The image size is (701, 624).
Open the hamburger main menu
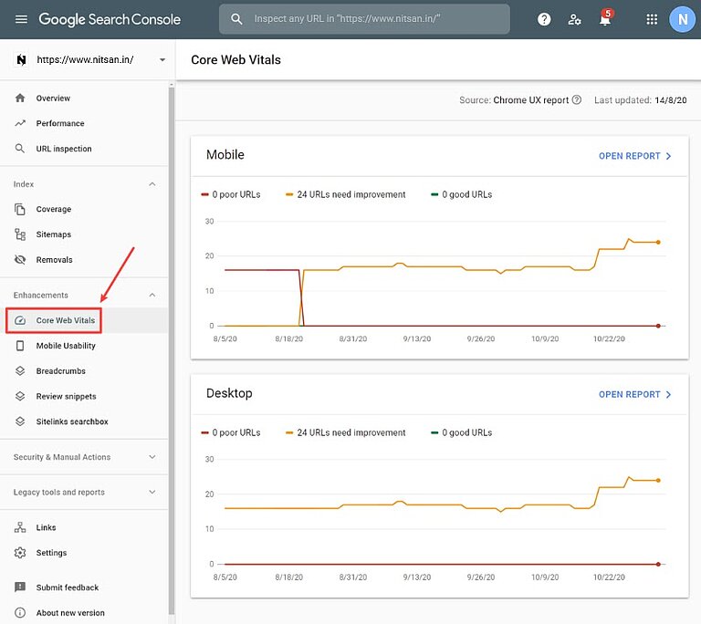(21, 19)
